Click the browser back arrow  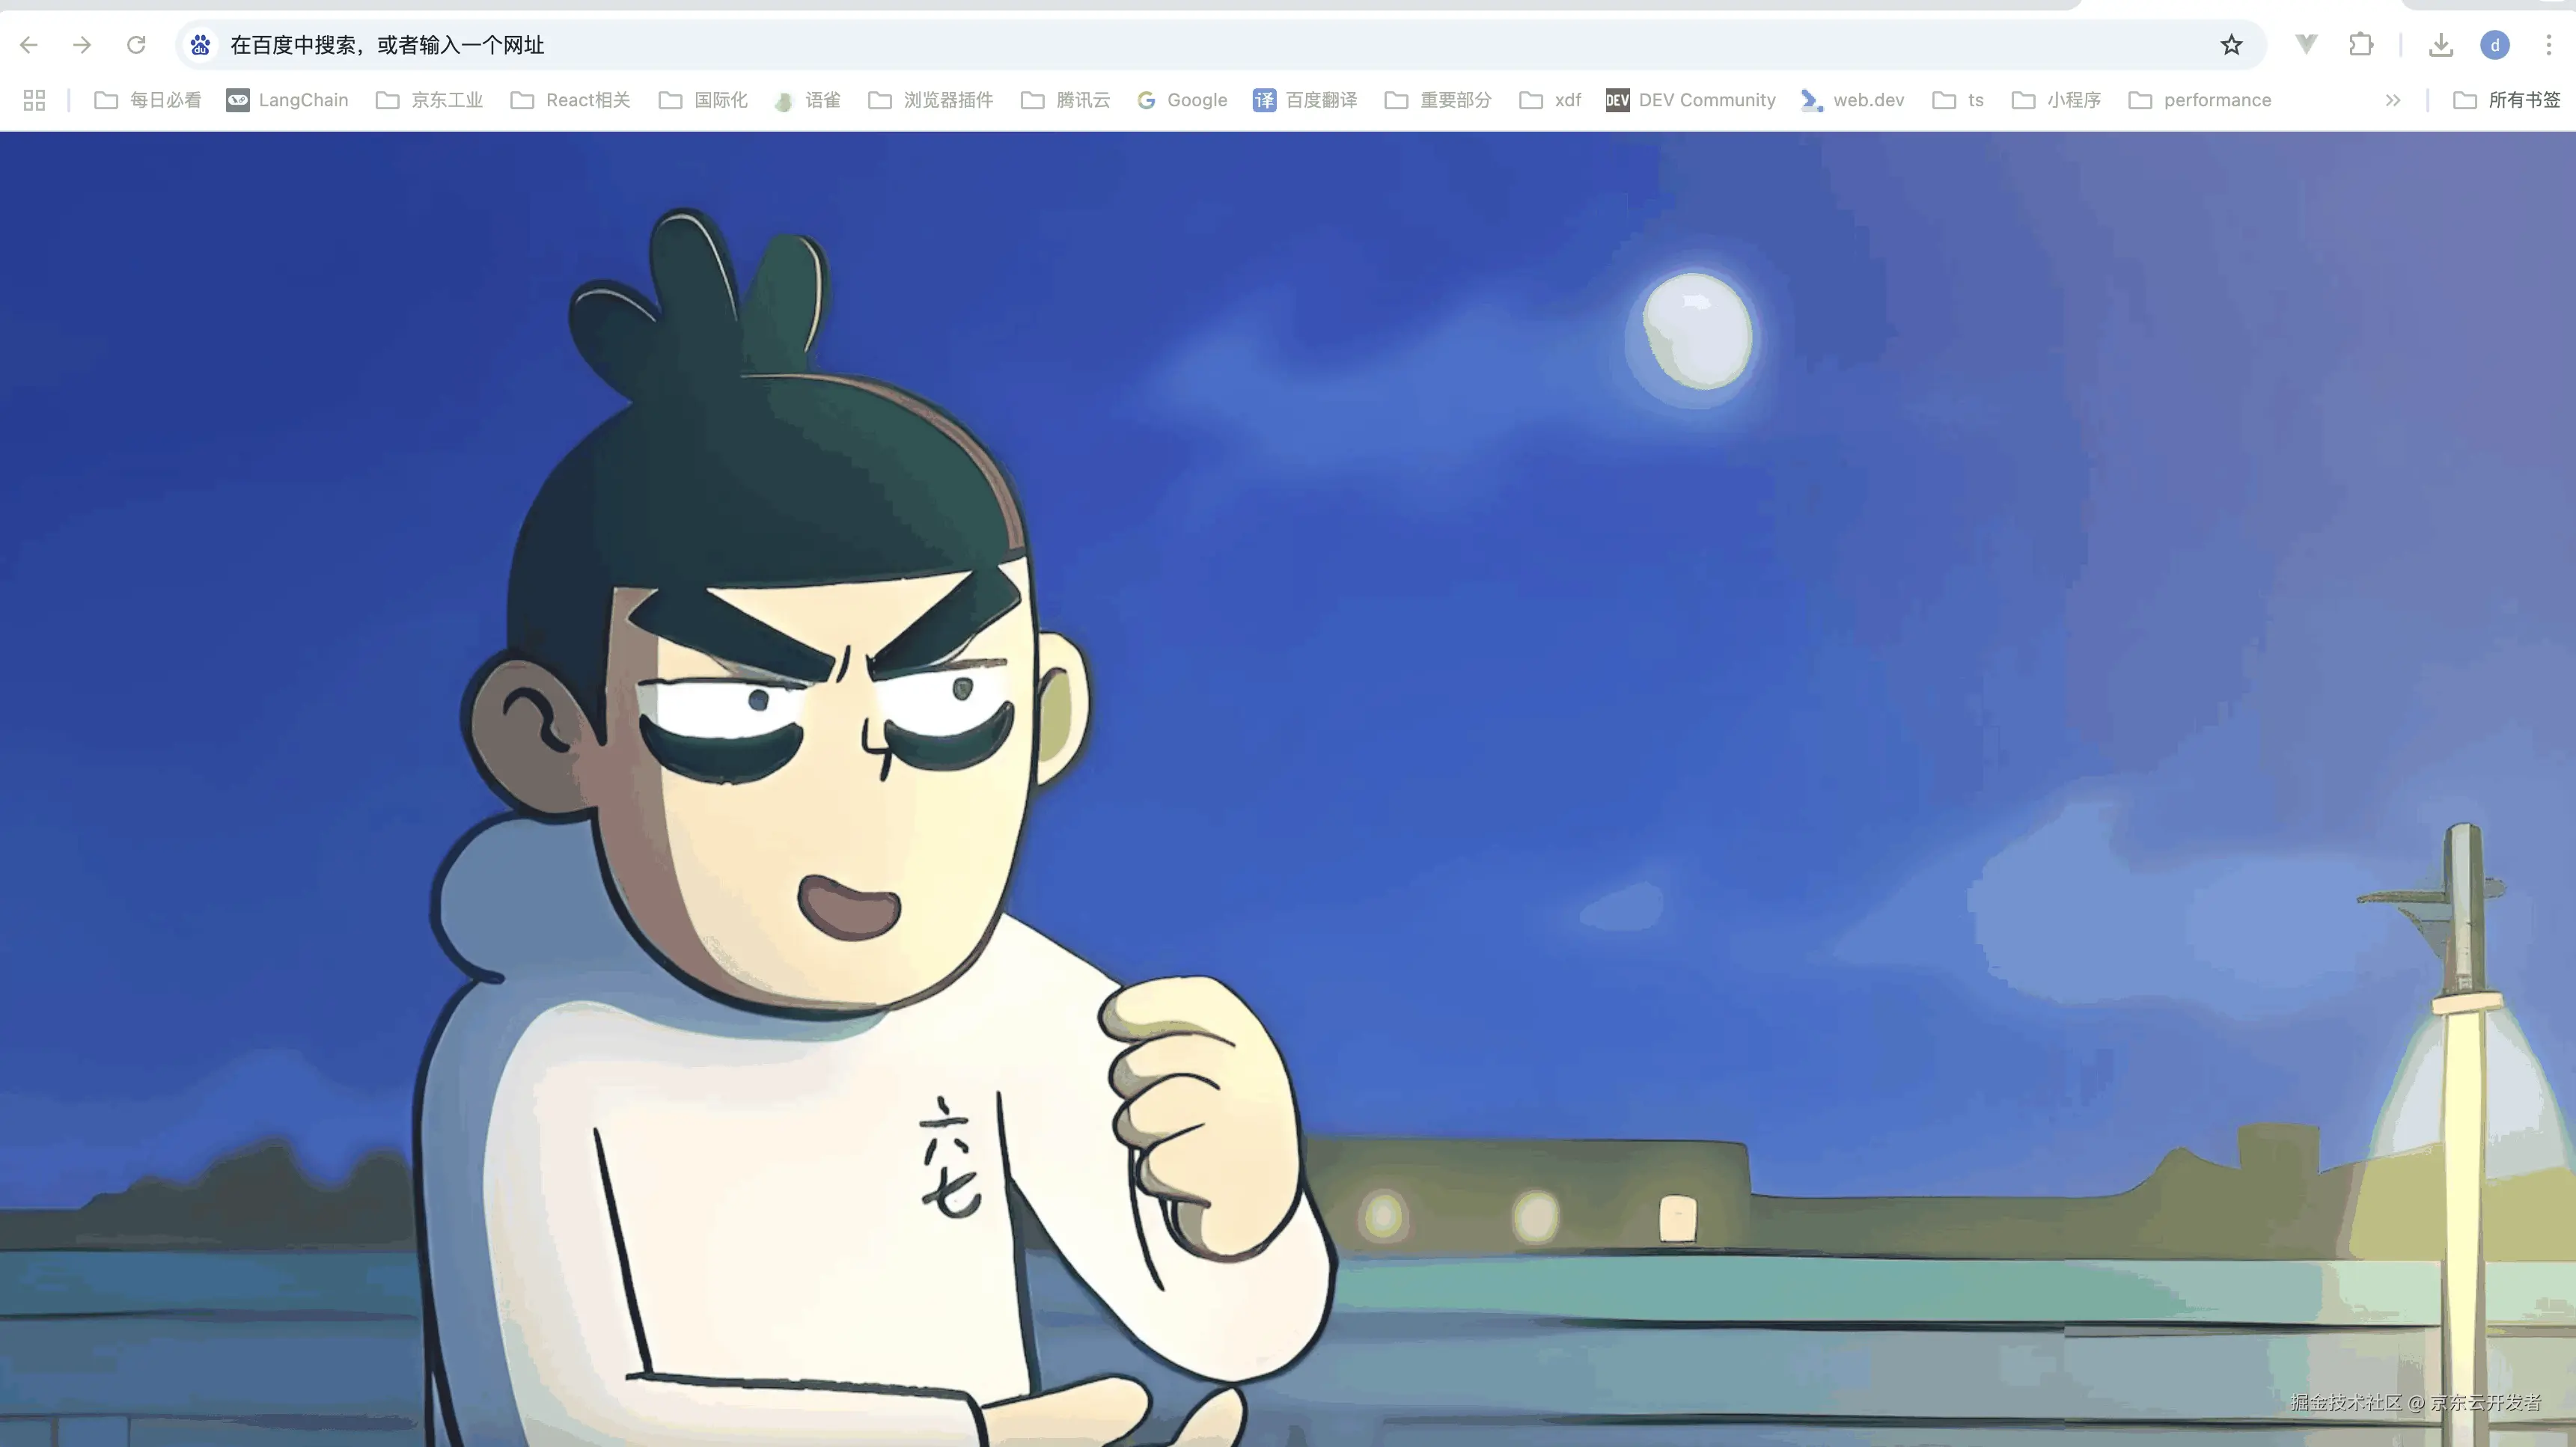click(29, 45)
